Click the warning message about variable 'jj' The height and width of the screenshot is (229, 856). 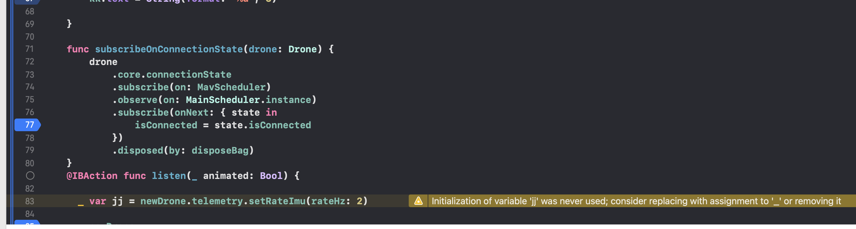point(636,201)
